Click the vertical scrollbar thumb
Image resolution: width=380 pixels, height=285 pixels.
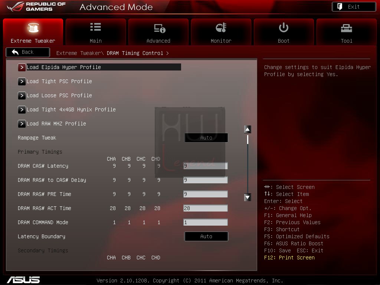coord(248,140)
